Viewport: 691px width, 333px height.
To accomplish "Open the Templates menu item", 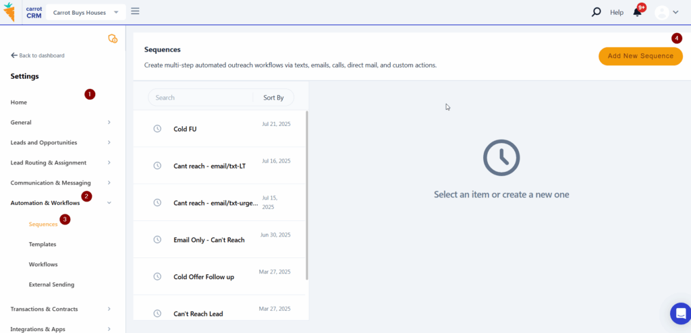I will click(x=43, y=245).
